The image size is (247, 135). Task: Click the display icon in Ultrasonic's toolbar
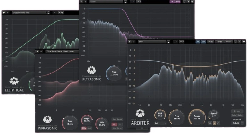(x=184, y=2)
